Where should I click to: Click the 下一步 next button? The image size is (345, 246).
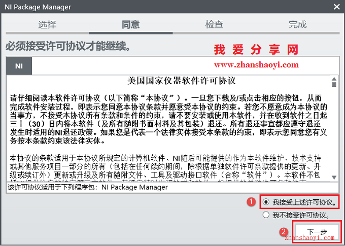click(317, 232)
